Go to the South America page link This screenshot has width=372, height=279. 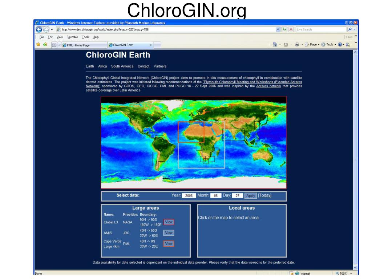coord(122,66)
